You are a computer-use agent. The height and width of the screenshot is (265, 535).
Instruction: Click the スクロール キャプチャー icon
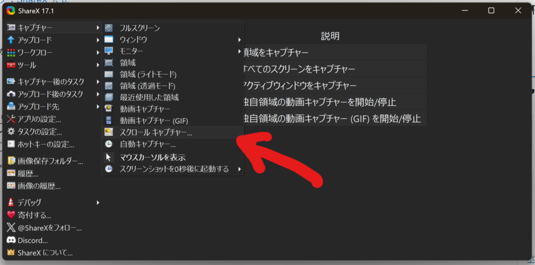[x=109, y=132]
